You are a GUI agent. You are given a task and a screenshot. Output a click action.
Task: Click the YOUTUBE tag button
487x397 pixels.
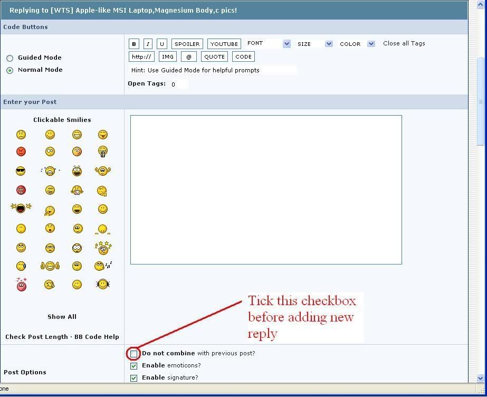tap(224, 44)
